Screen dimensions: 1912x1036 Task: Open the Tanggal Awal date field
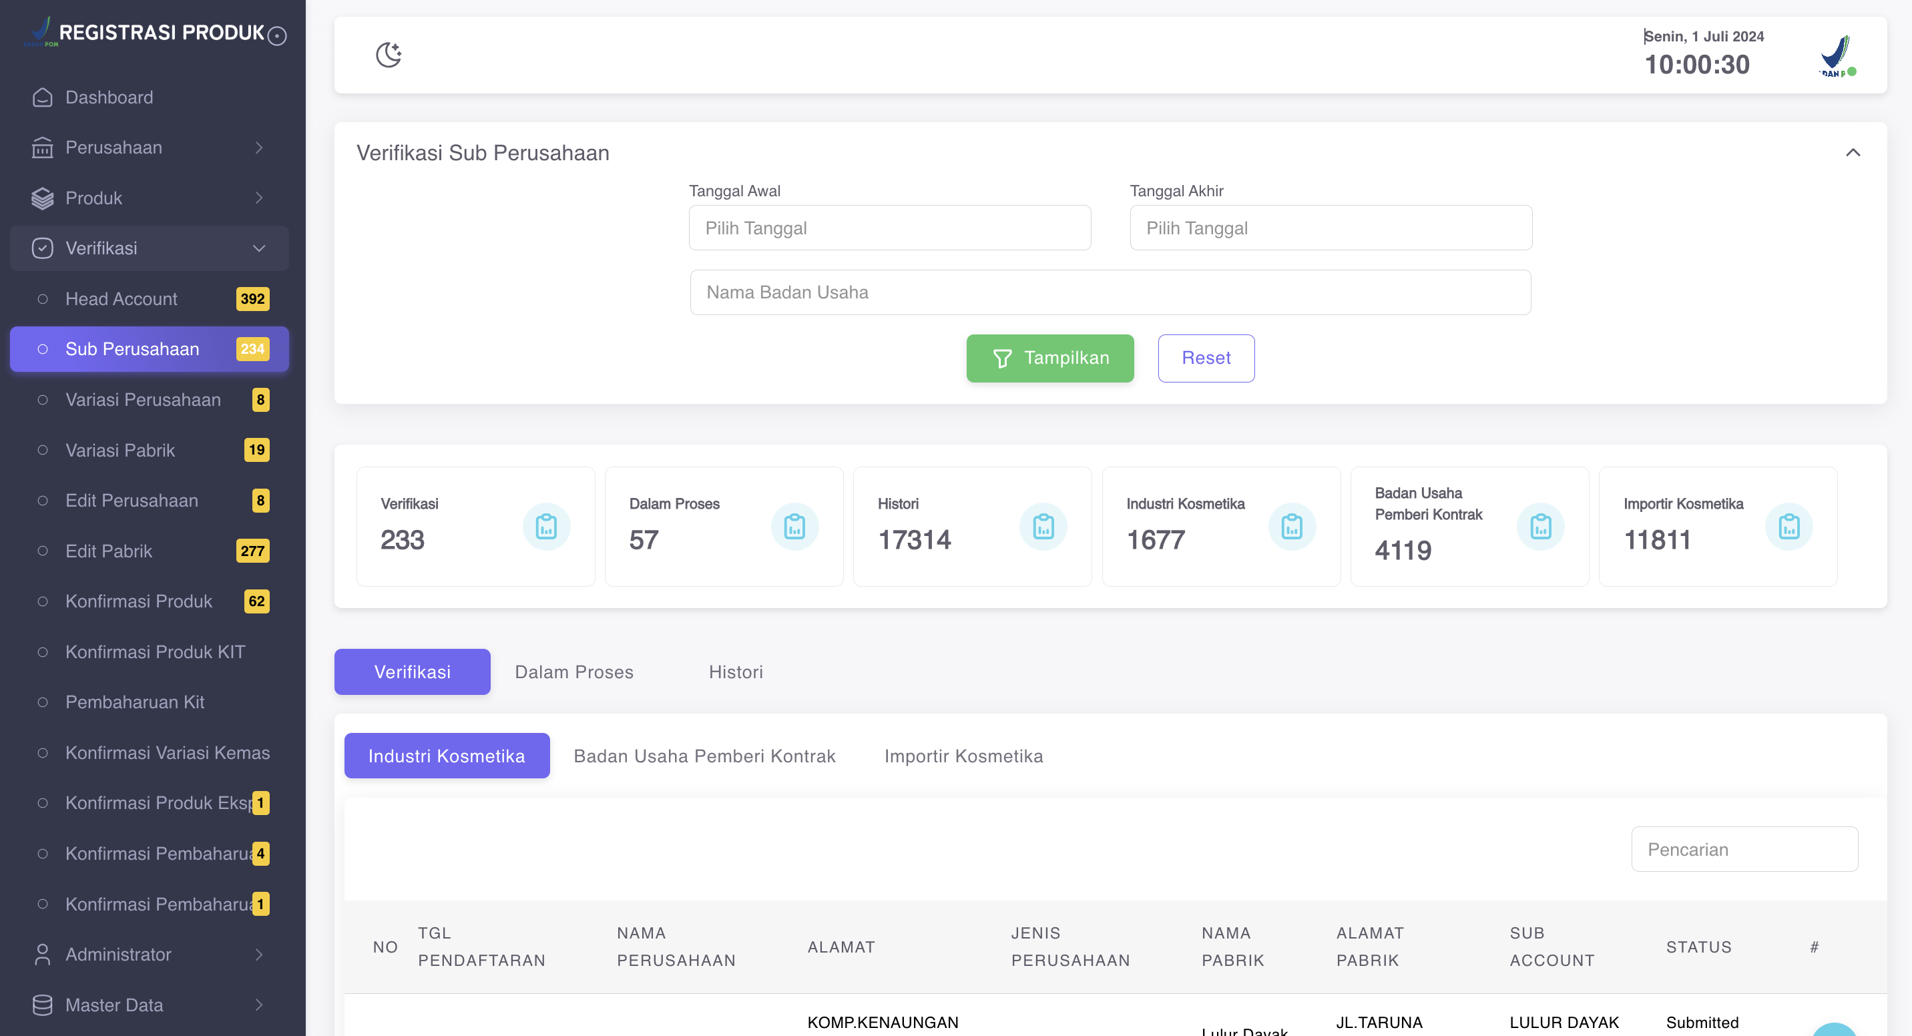889,228
